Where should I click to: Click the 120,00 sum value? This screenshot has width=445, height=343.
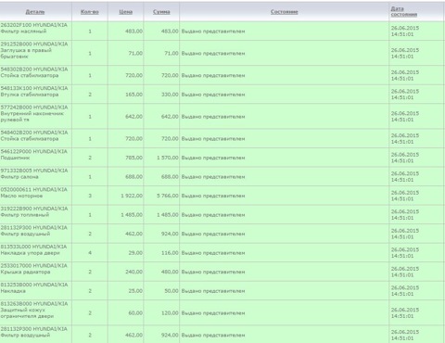pyautogui.click(x=170, y=313)
